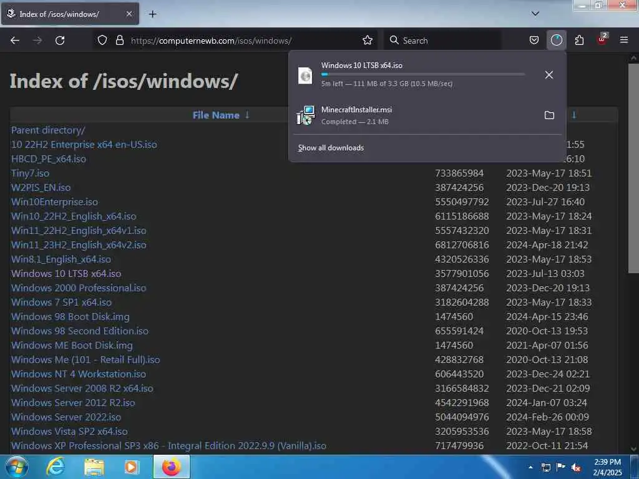This screenshot has height=479, width=639.
Task: Bookmark this page with the star
Action: [x=367, y=41]
